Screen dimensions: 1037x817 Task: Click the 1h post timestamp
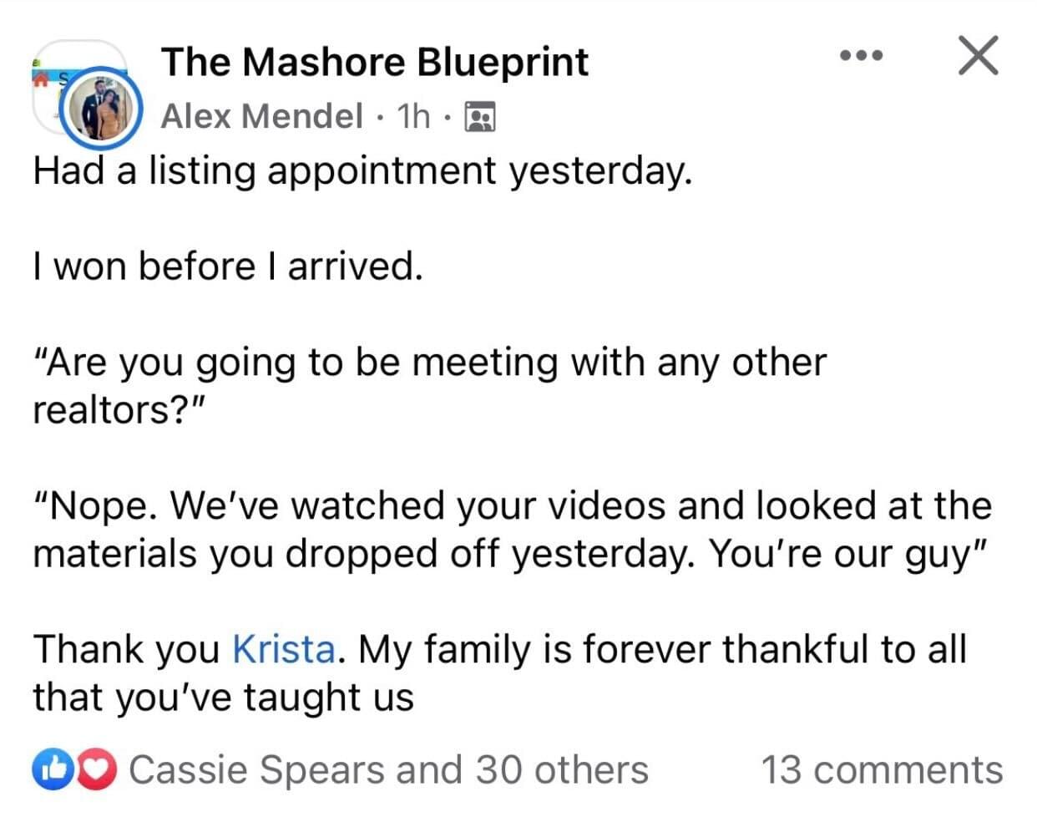pos(414,117)
